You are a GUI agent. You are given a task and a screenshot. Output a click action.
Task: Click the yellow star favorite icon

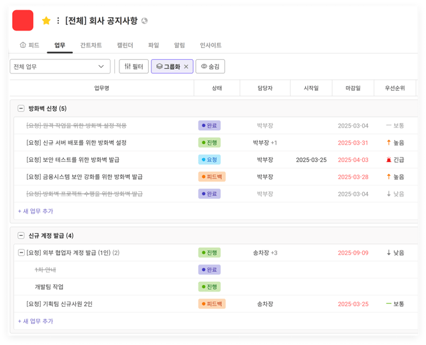click(46, 21)
